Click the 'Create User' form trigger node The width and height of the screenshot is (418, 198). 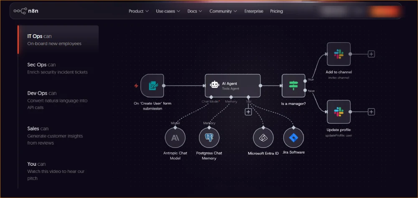pos(152,86)
